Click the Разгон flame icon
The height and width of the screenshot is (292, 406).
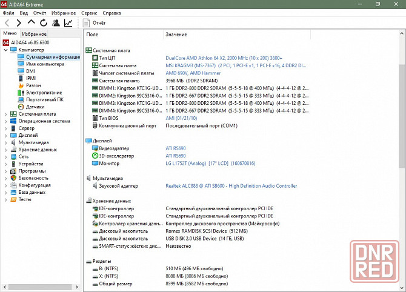pyautogui.click(x=21, y=85)
